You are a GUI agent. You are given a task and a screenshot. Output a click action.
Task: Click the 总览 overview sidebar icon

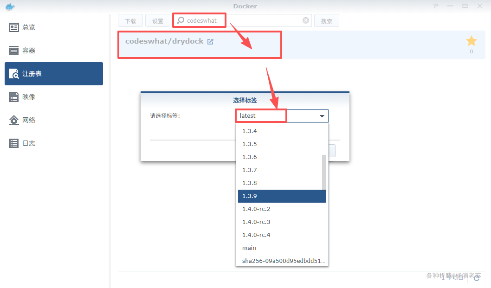point(14,27)
